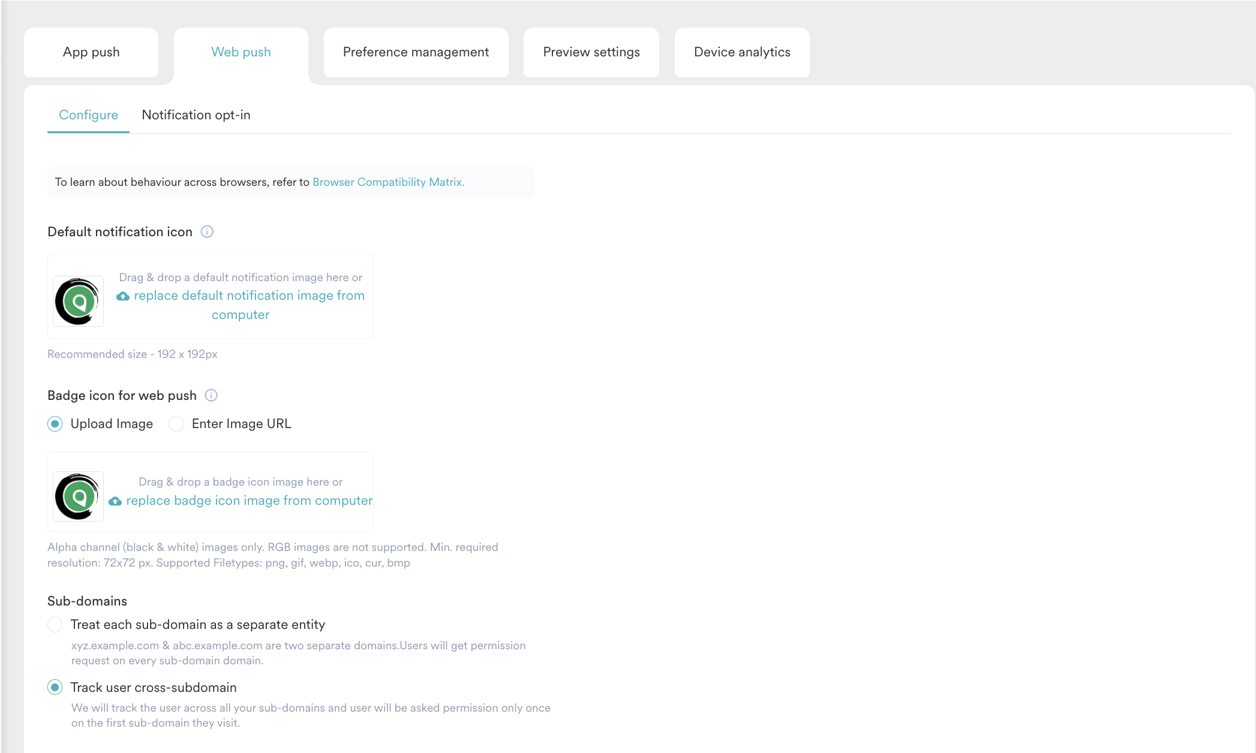
Task: Switch to Notification opt-in sub-tab
Action: (x=196, y=115)
